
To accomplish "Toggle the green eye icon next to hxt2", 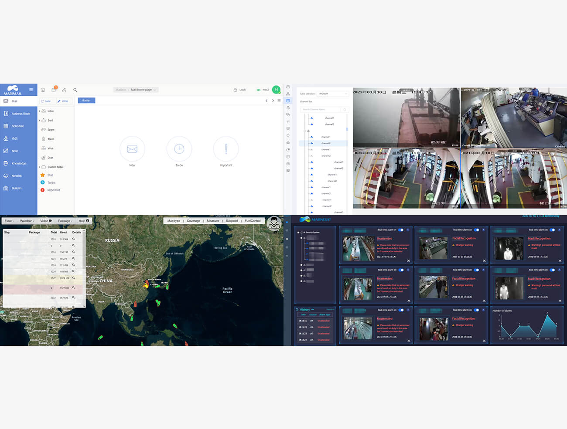I will [258, 90].
